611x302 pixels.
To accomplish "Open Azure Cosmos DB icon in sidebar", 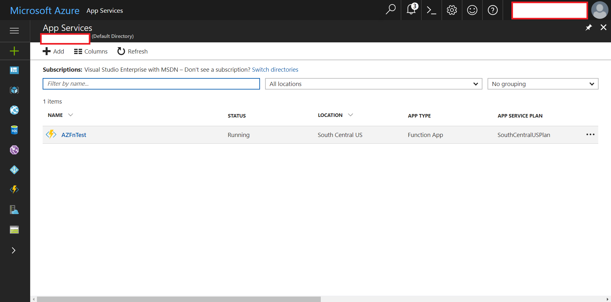I will [14, 150].
